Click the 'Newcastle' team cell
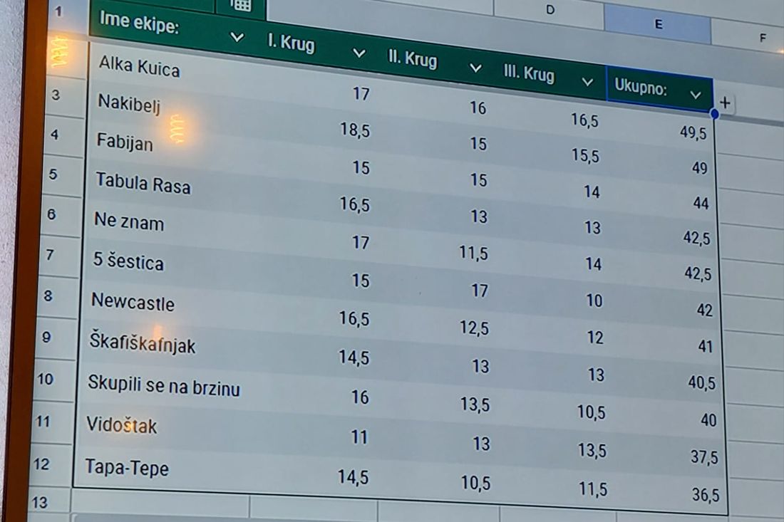 (x=133, y=302)
